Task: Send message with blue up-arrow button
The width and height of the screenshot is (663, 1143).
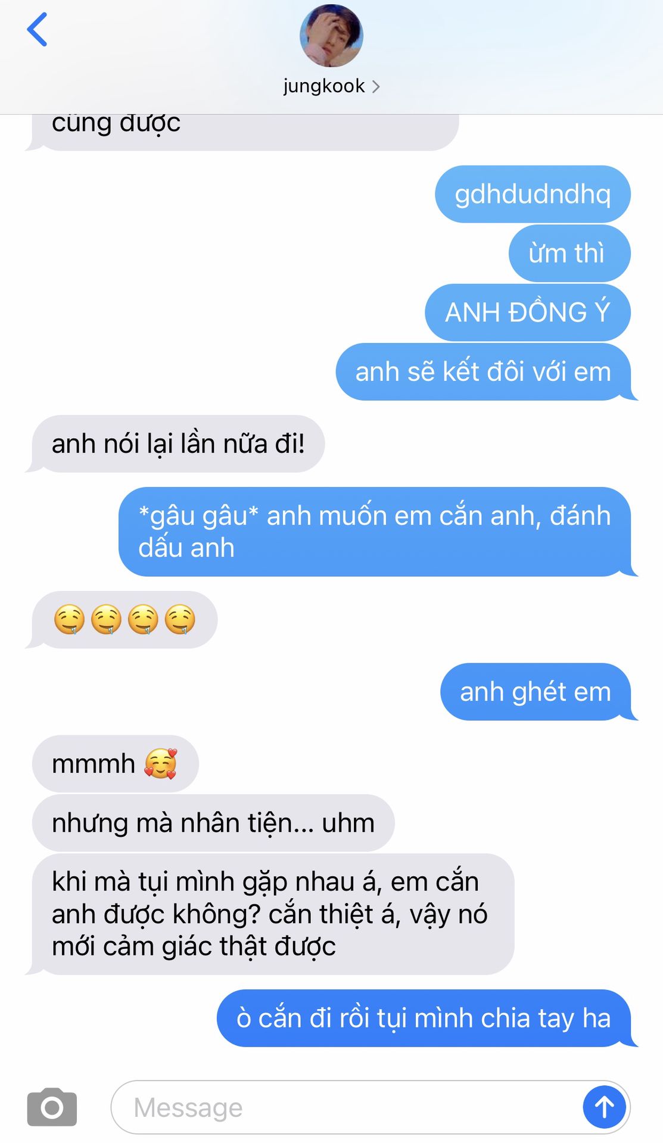Action: tap(604, 1107)
